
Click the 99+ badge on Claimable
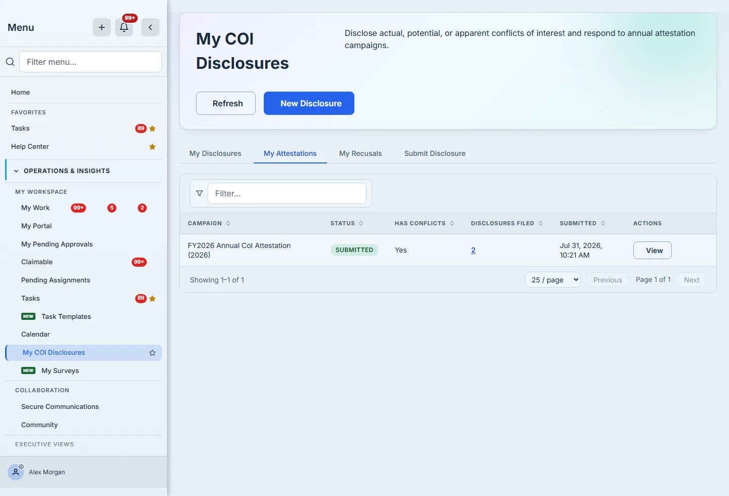[x=139, y=262]
